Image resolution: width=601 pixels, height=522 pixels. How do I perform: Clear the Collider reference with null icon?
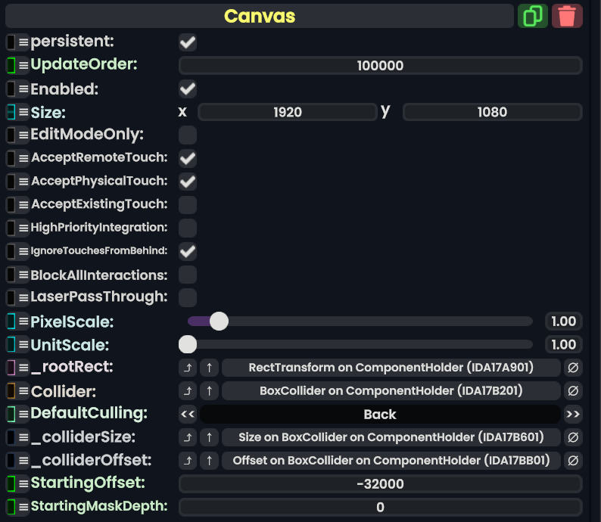[x=573, y=391]
